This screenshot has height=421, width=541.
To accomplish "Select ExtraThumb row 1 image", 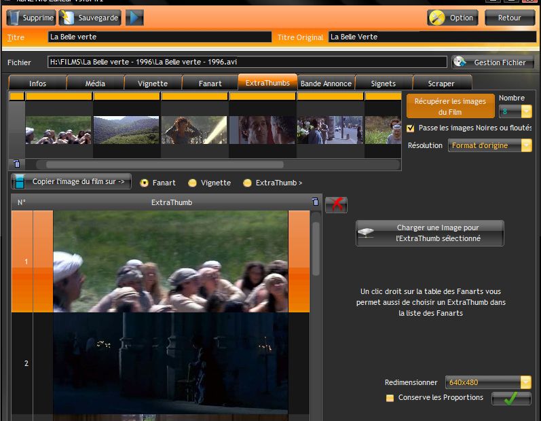I will tap(170, 261).
